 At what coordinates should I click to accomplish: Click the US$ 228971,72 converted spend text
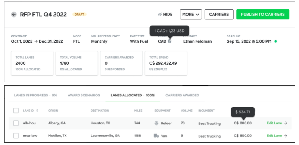(x=158, y=69)
